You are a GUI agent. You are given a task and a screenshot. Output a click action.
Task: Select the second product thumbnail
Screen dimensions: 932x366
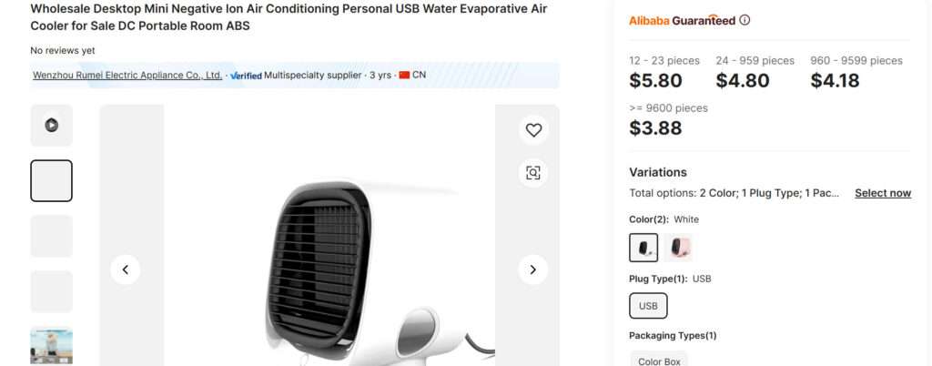click(52, 180)
